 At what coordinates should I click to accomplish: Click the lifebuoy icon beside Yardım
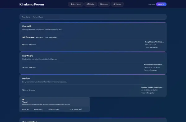(x=114, y=4)
